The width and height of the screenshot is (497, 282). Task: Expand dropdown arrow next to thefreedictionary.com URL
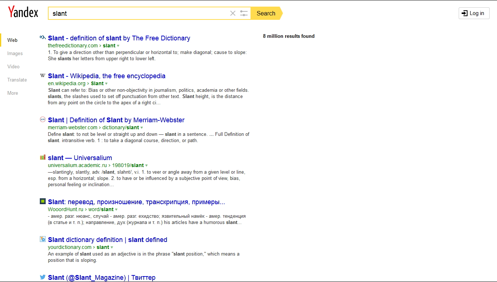pyautogui.click(x=118, y=46)
